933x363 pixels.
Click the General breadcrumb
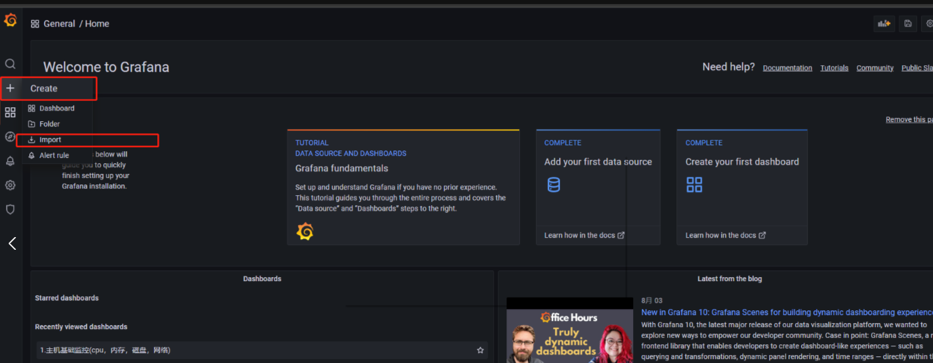click(59, 23)
